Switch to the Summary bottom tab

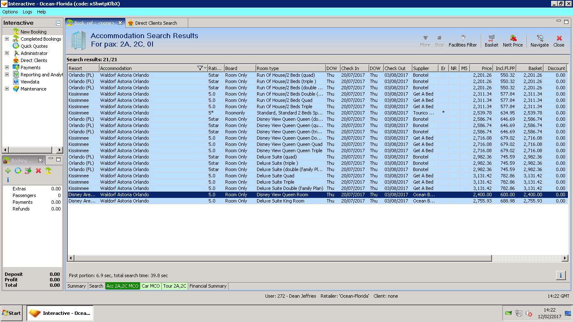[76, 286]
